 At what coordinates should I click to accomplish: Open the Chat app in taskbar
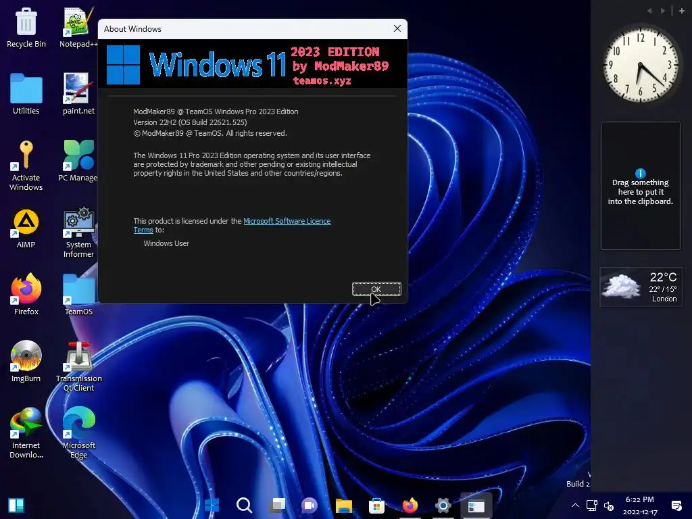310,505
